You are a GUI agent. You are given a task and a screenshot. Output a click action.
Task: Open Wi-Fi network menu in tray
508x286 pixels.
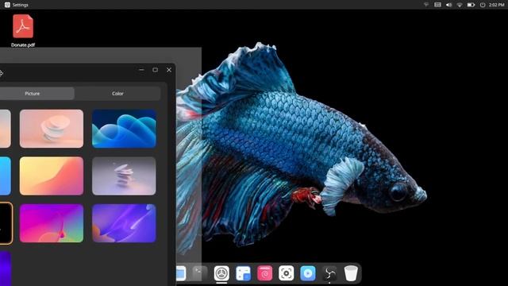tap(460, 5)
